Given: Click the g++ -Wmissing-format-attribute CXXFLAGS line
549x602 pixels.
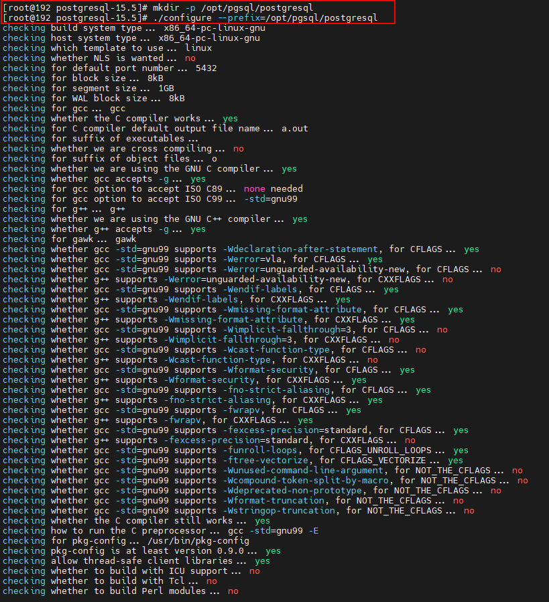Looking at the screenshot, I should 209,319.
